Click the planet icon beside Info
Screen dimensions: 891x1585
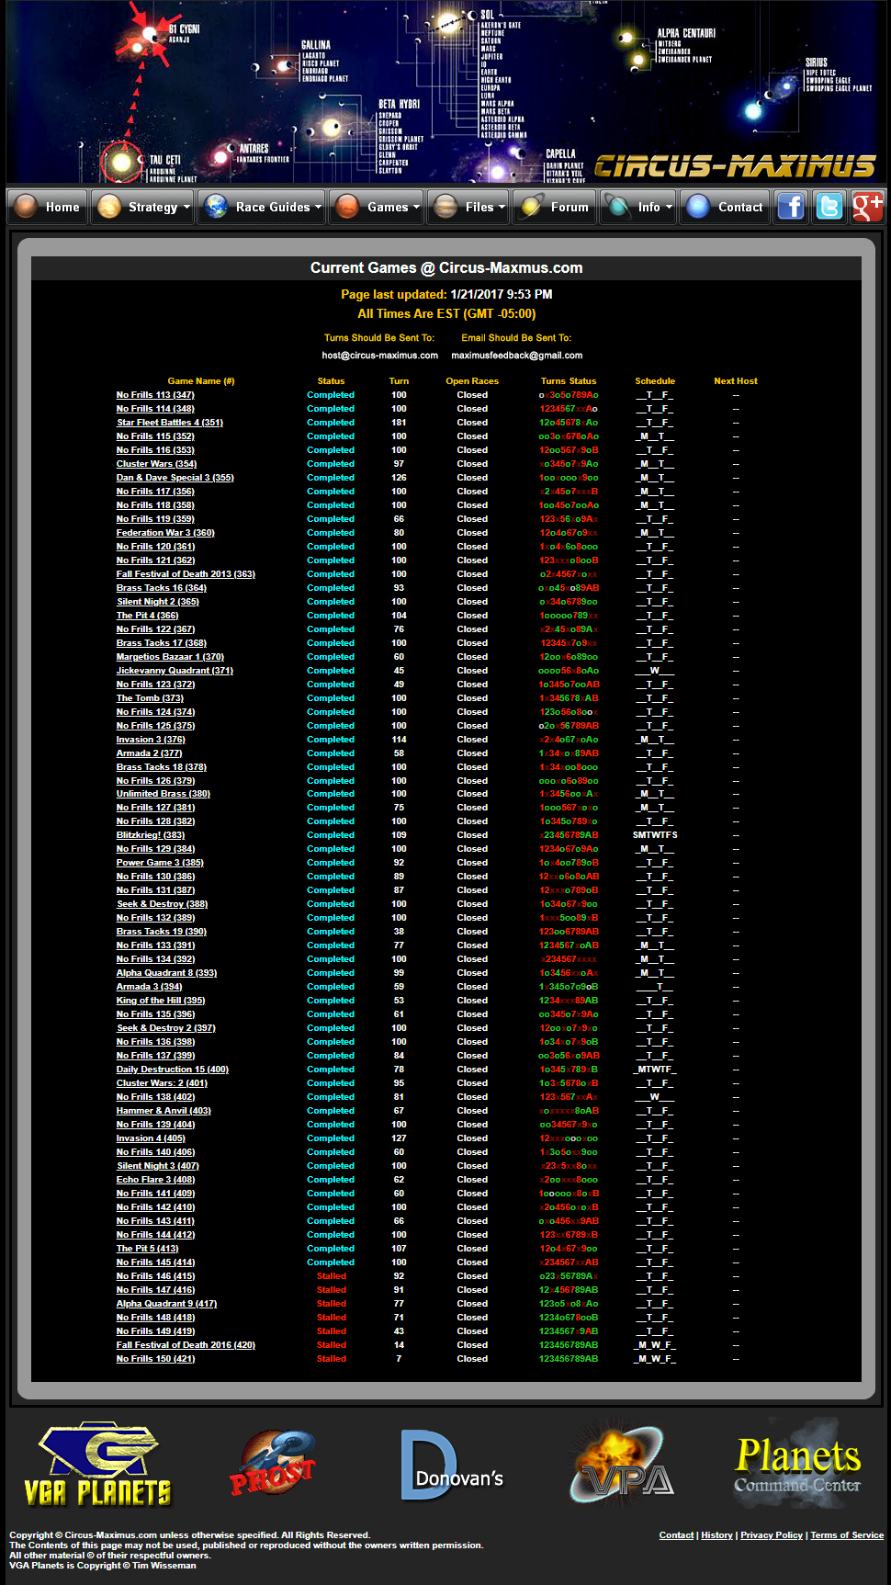pyautogui.click(x=618, y=207)
